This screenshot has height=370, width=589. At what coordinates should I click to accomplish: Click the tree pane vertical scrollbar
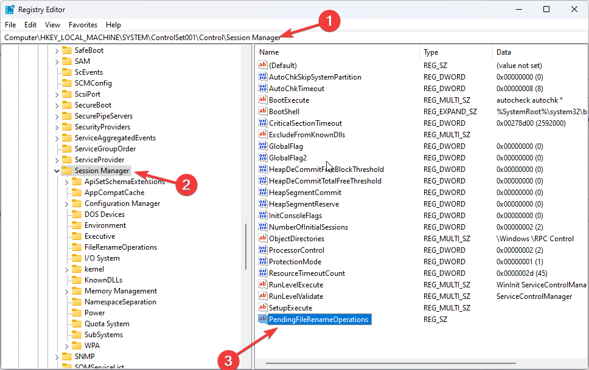(246, 247)
